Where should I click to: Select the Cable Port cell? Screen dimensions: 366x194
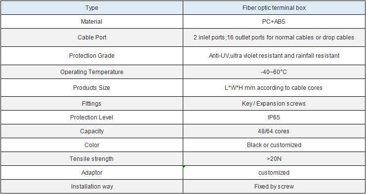(x=92, y=38)
